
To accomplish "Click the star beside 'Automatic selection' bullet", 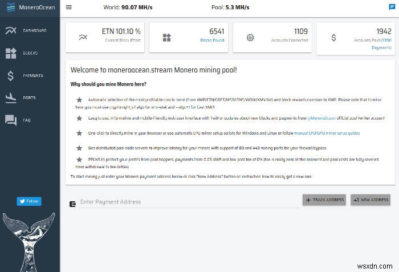I will [x=79, y=100].
